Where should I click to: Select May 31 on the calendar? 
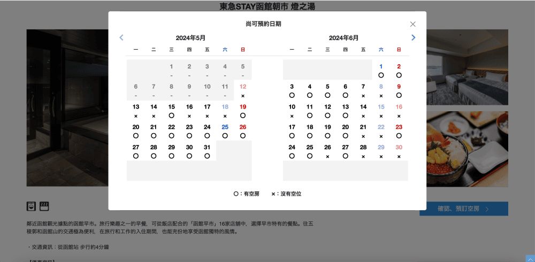[207, 151]
